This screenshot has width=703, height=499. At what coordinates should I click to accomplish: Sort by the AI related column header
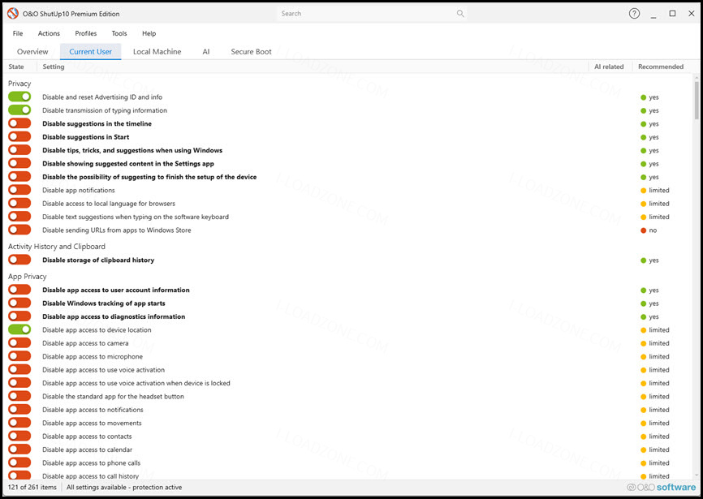tap(609, 67)
